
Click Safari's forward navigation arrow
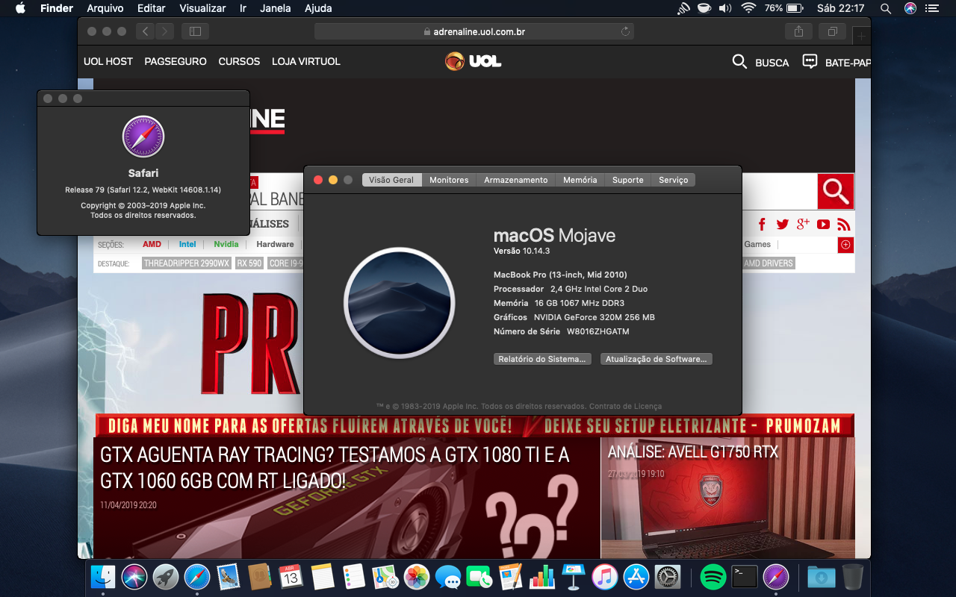point(165,31)
